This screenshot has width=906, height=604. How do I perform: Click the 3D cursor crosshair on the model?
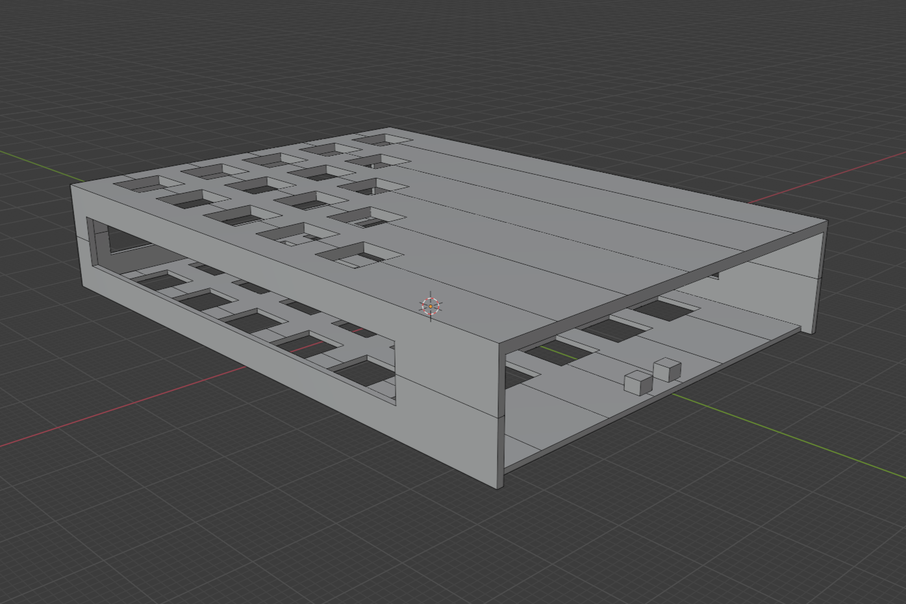[x=431, y=306]
